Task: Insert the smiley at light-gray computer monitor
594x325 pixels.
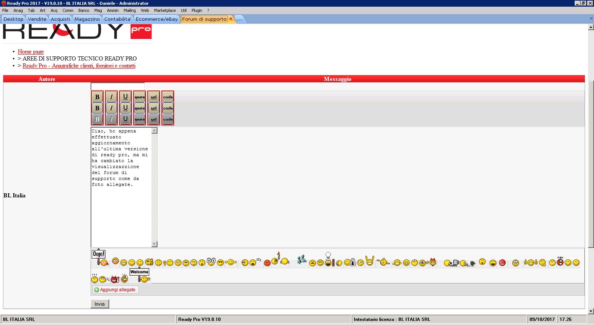Action: point(452,263)
